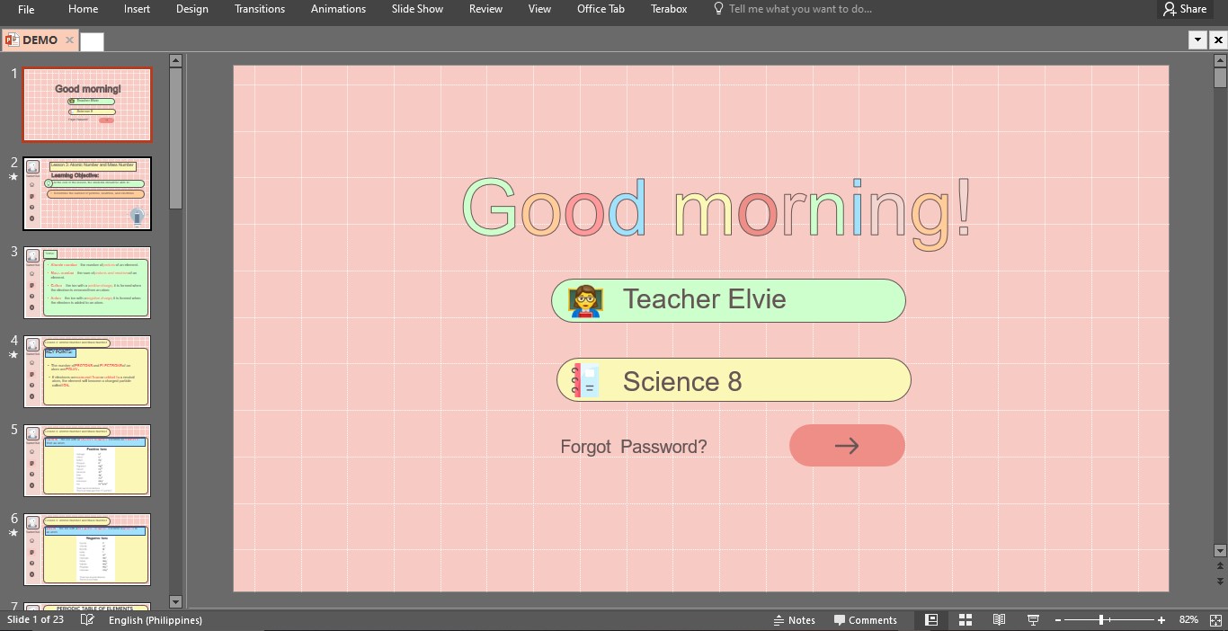Screen dimensions: 1228x631
Task: Start Slide Show from status bar
Action: point(1033,620)
